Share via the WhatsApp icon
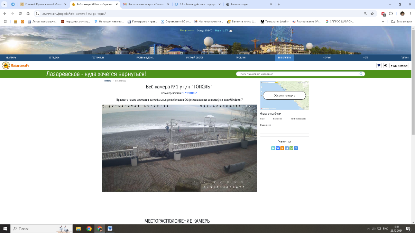The height and width of the screenshot is (233, 415). click(291, 148)
